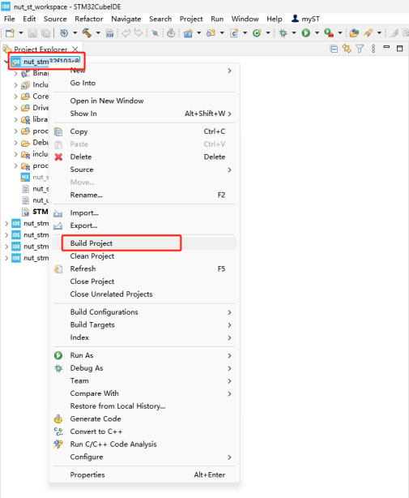
Task: Select Run C/C++ Code Analysis
Action: coord(144,444)
